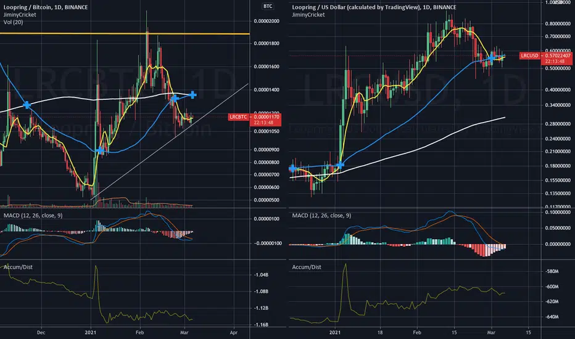The image size is (575, 339).
Task: Click the 0.05000000 MACD axis value
Action: click(558, 228)
